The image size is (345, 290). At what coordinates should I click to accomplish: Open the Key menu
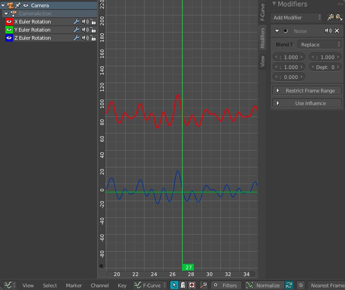pyautogui.click(x=122, y=285)
